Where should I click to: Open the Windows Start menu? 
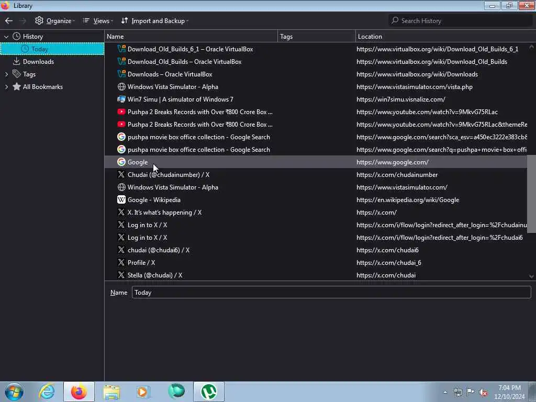coord(14,392)
